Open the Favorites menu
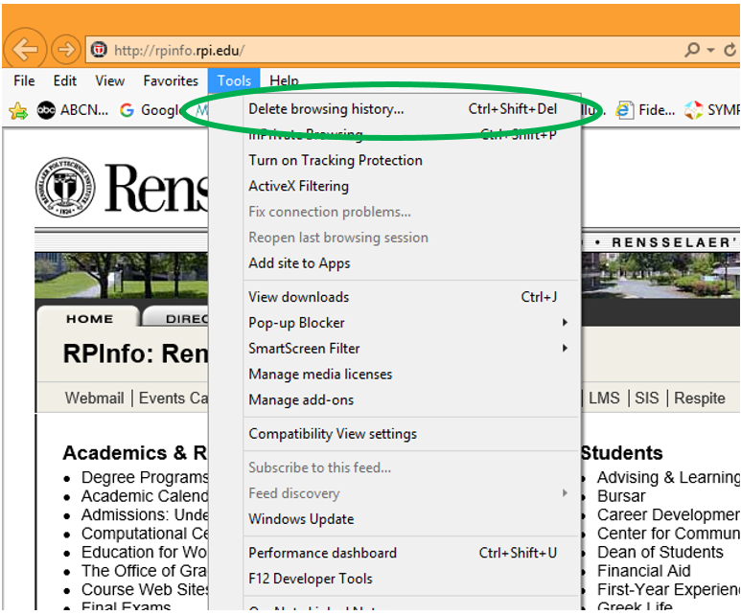741x615 pixels. pos(171,80)
